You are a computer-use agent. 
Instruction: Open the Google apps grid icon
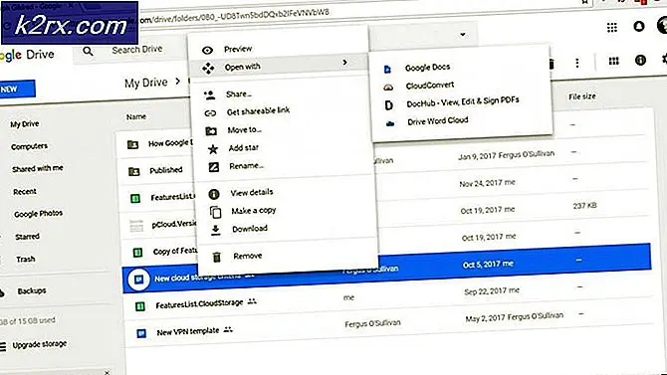coord(612,28)
